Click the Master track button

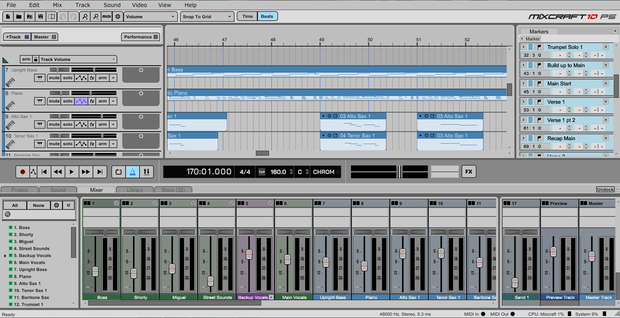coord(45,37)
